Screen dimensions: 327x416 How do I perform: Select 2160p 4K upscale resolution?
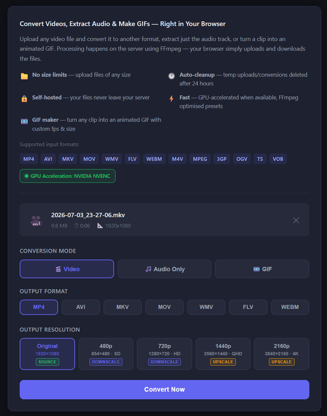pos(282,354)
